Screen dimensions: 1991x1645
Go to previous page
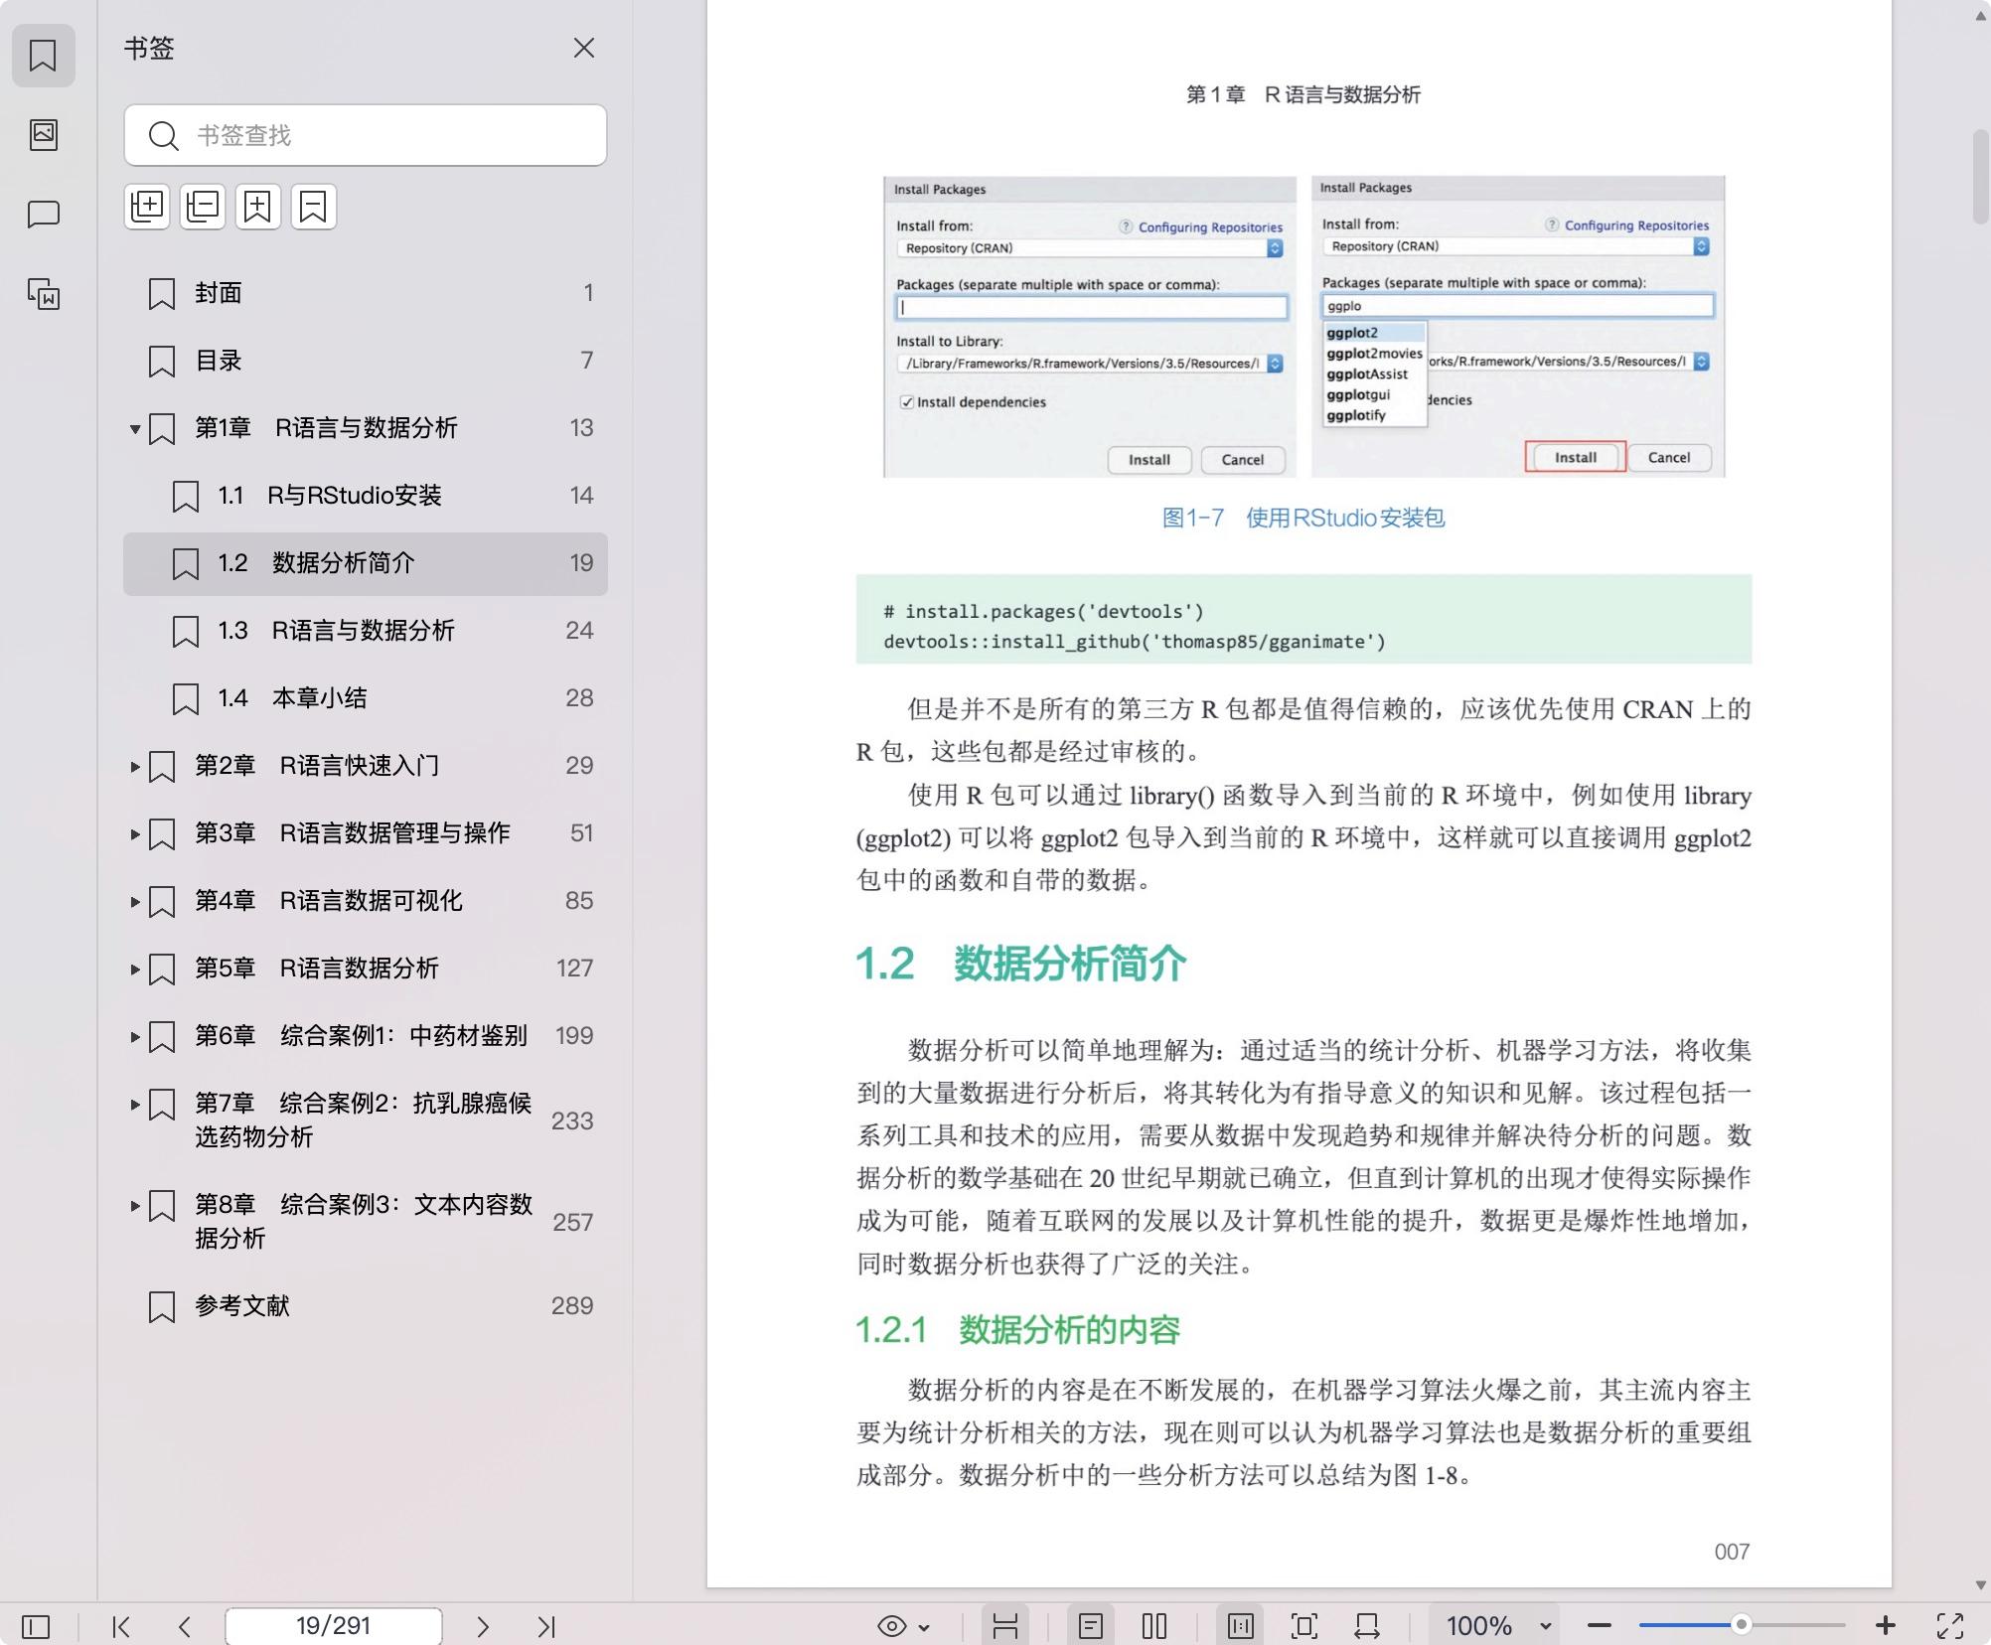tap(185, 1626)
